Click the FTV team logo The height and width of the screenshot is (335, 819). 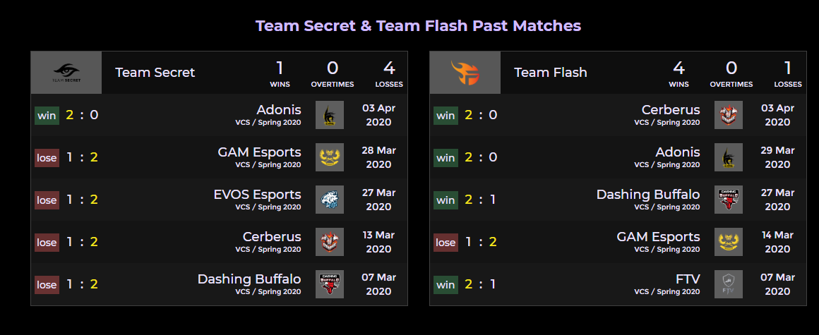[729, 284]
